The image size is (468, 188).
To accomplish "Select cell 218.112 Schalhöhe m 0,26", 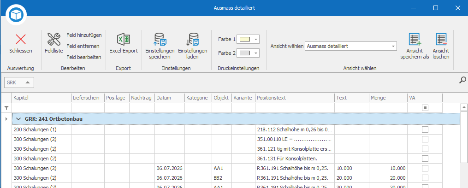I will tap(295, 129).
